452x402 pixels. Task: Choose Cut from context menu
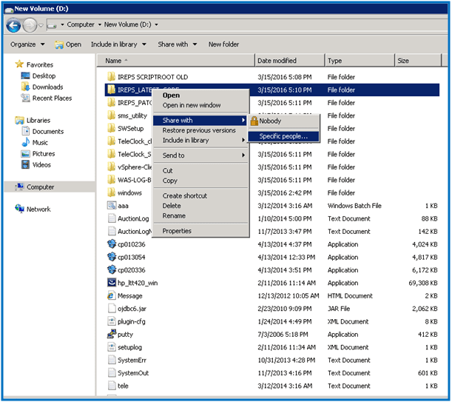click(x=200, y=171)
